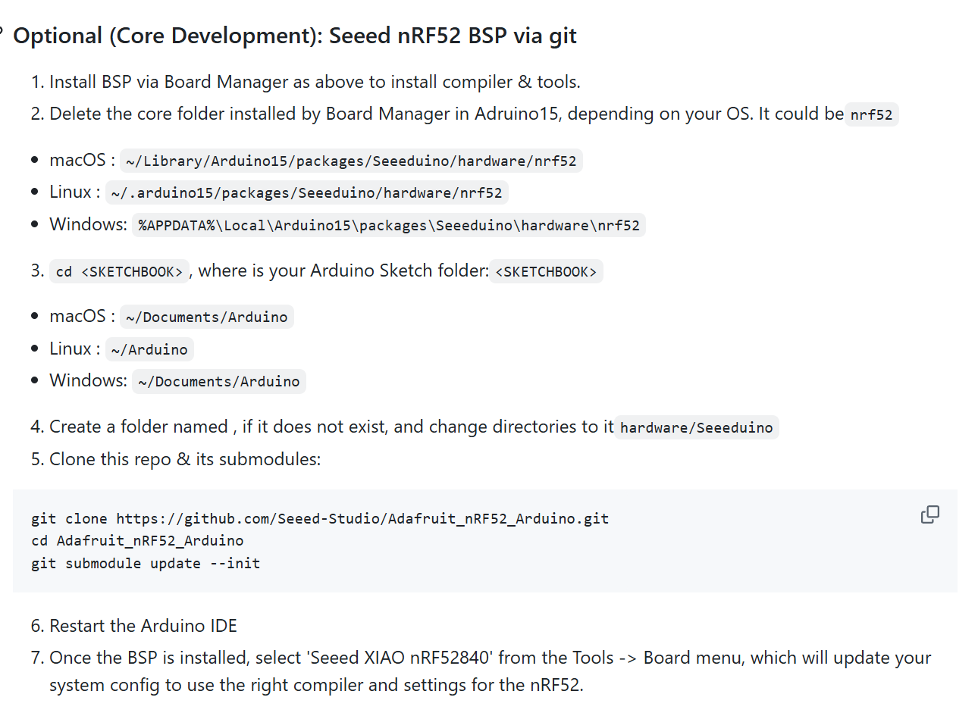This screenshot has width=978, height=716.
Task: Click step 2 'Delete the core folder' text
Action: pos(447,114)
